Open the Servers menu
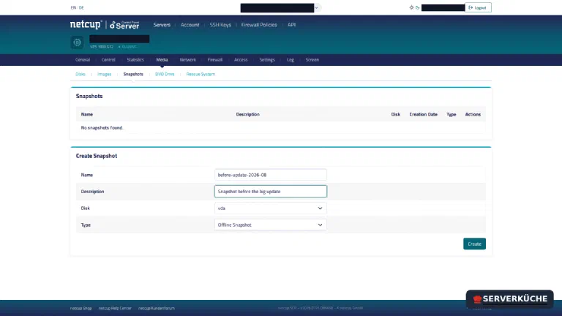The height and width of the screenshot is (316, 562). click(x=162, y=25)
